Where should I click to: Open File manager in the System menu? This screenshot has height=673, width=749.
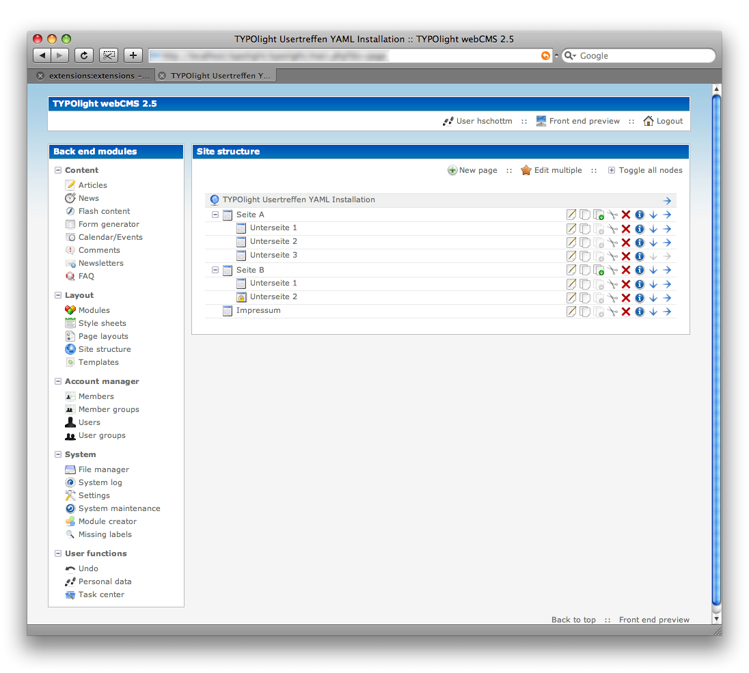coord(103,469)
